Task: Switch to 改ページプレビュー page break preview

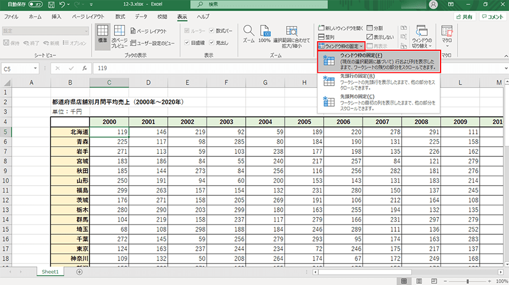Action: 119,37
